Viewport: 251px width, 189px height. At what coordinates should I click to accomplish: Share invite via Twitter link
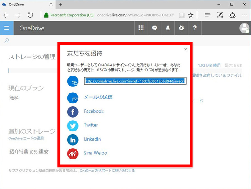tap(91, 125)
